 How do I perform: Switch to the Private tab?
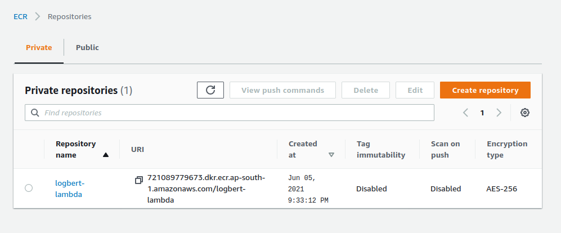click(39, 48)
